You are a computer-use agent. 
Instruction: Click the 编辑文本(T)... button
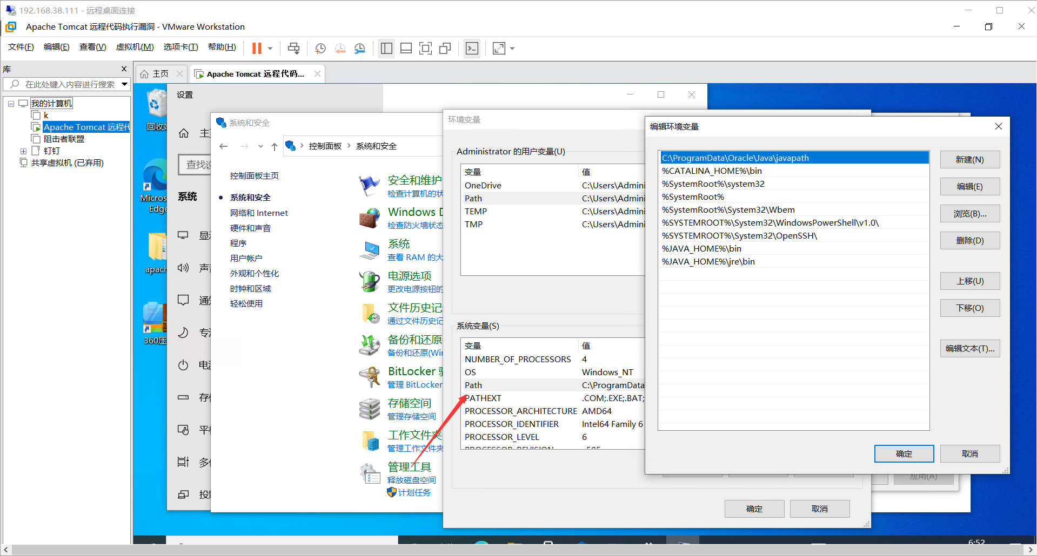pos(970,349)
